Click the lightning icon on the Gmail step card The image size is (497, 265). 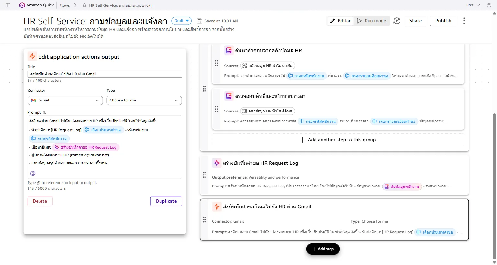click(x=217, y=207)
